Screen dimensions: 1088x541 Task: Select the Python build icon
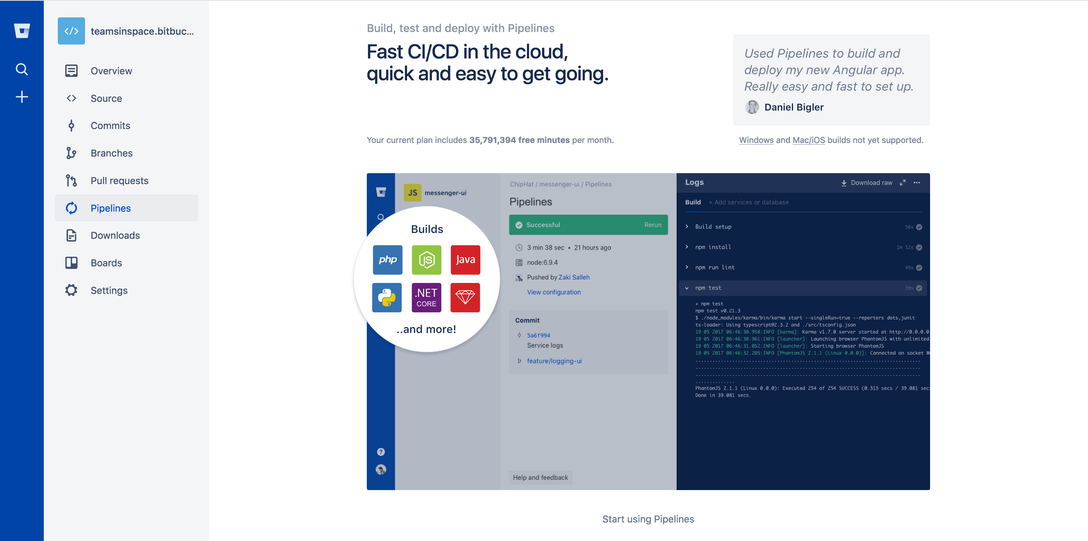(386, 297)
